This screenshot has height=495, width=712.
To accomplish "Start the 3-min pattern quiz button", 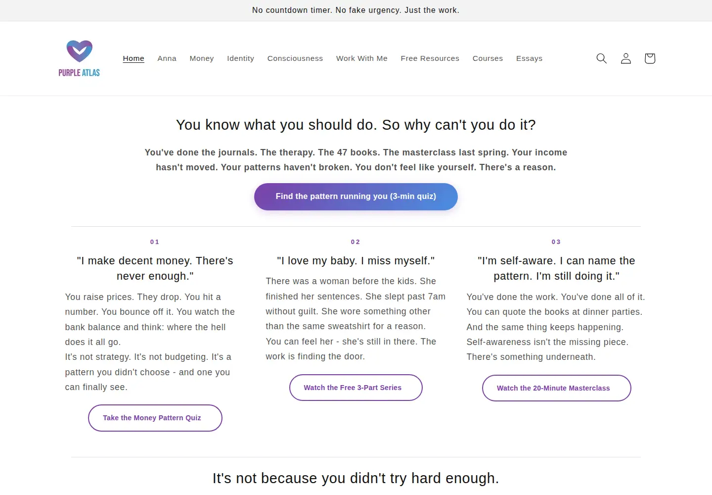I will (356, 197).
